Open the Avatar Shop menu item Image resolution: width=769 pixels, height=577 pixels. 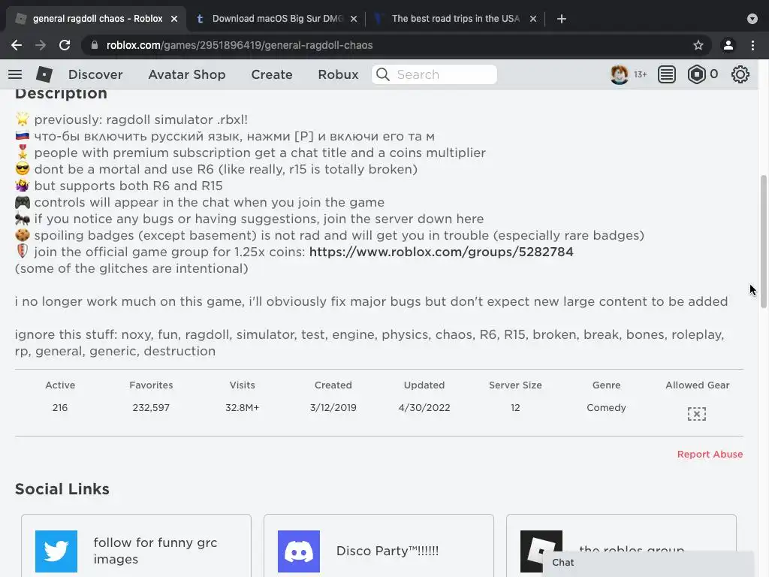pyautogui.click(x=187, y=74)
